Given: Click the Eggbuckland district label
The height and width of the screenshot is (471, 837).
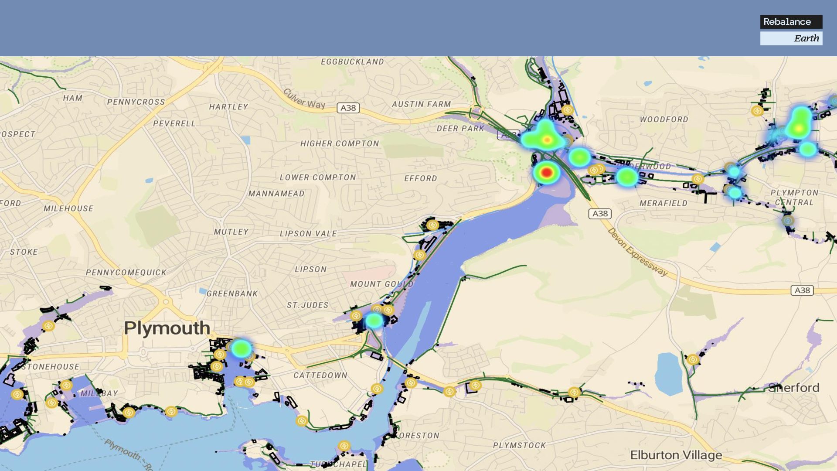Looking at the screenshot, I should 352,62.
